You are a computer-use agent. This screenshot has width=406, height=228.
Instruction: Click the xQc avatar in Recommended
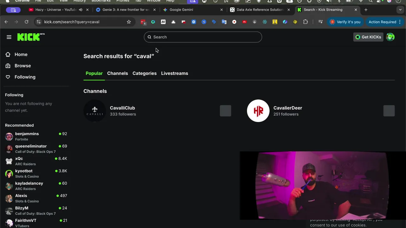[9, 161]
